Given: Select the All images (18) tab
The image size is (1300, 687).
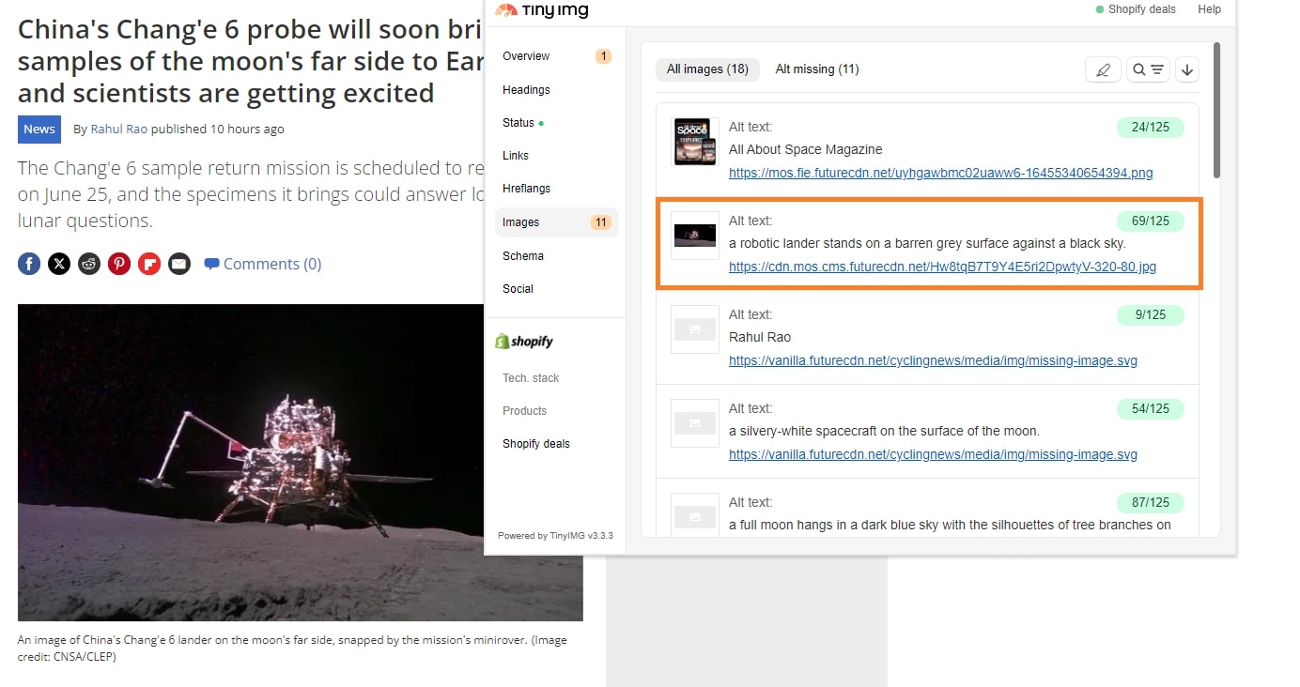Looking at the screenshot, I should tap(707, 69).
